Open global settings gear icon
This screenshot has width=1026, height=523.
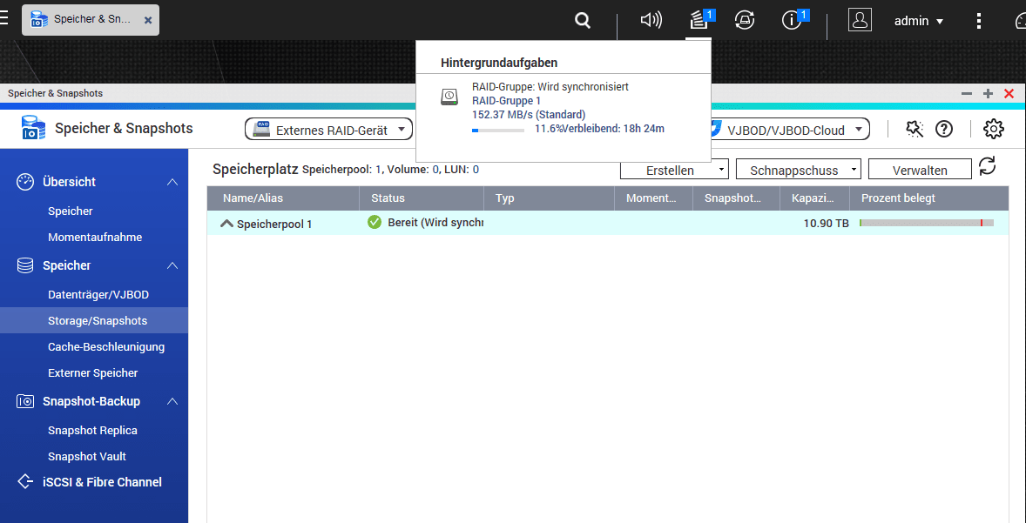pos(993,129)
